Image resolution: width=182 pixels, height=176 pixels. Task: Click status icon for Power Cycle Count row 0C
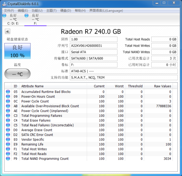[8, 101]
